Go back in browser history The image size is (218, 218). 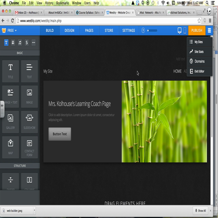(x=3, y=20)
